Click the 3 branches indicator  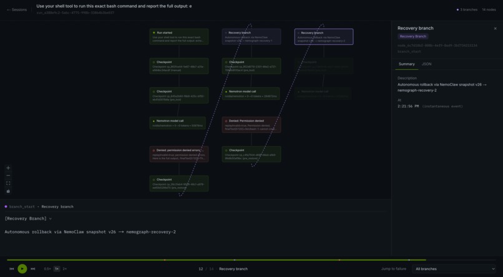pyautogui.click(x=467, y=9)
